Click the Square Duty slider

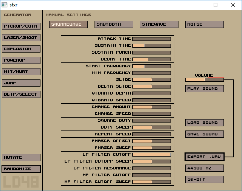click(x=152, y=121)
